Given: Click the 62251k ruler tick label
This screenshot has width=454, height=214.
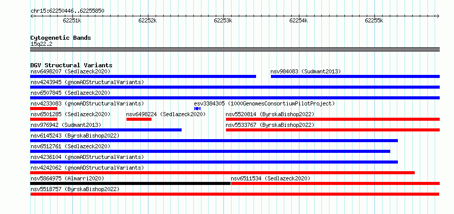Looking at the screenshot, I should click(x=72, y=20).
